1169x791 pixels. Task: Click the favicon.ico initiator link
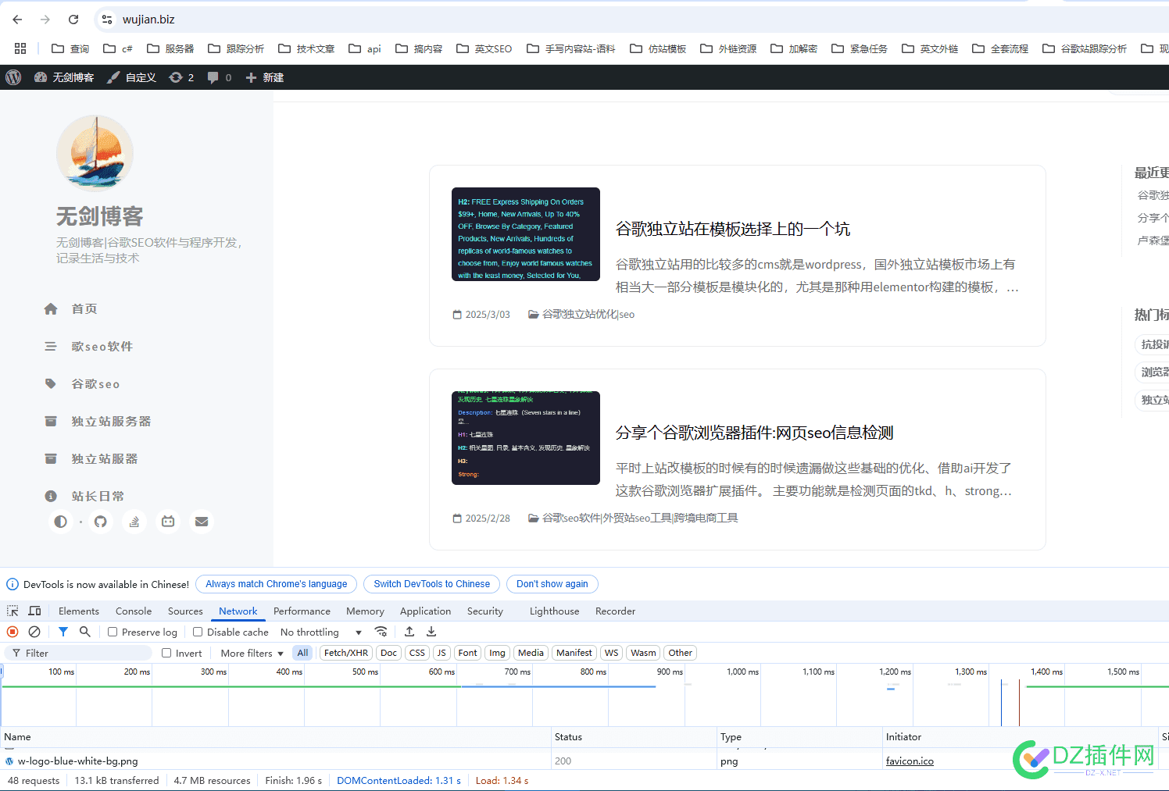click(x=910, y=761)
